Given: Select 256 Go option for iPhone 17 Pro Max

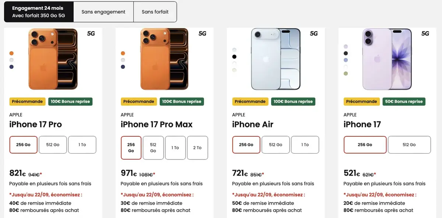Looking at the screenshot, I should [131, 148].
